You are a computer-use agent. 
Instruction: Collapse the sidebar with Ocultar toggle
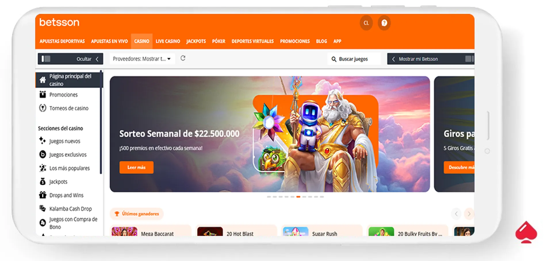tap(70, 59)
